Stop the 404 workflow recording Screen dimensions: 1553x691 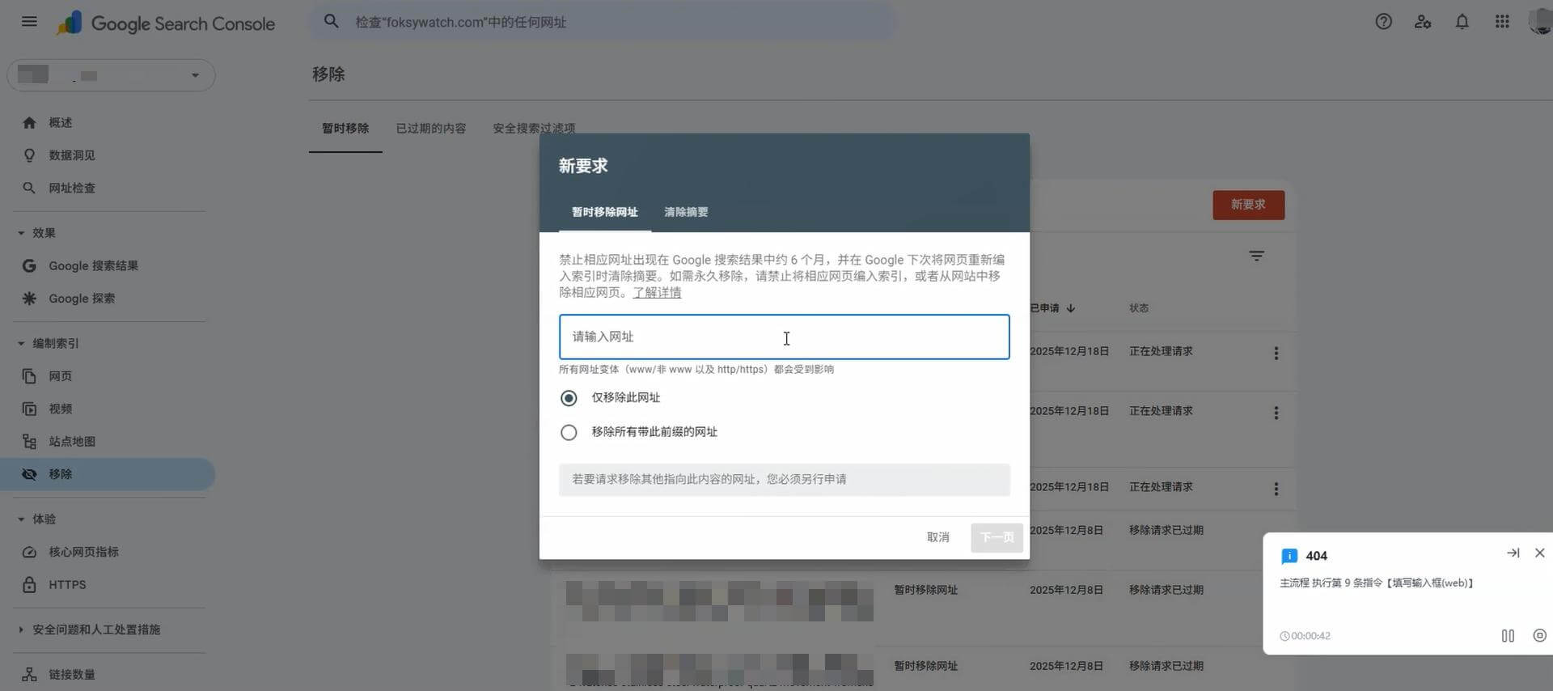[x=1539, y=636]
